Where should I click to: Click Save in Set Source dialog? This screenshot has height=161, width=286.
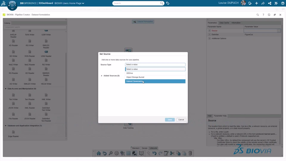pyautogui.click(x=170, y=120)
